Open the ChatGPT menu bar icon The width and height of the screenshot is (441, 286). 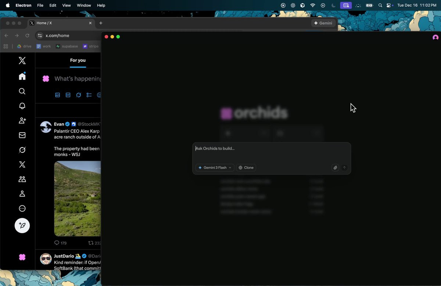293,5
